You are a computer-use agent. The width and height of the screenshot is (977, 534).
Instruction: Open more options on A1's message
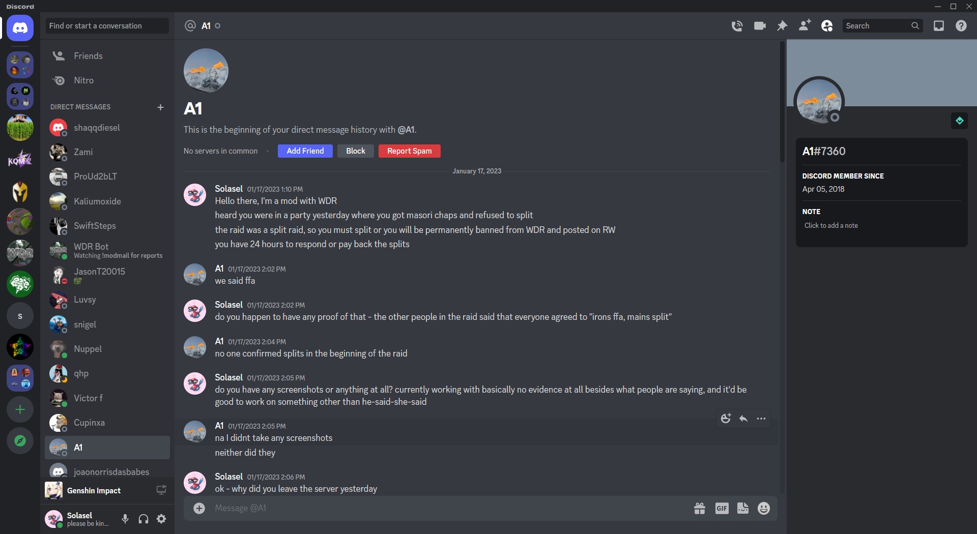(x=761, y=419)
